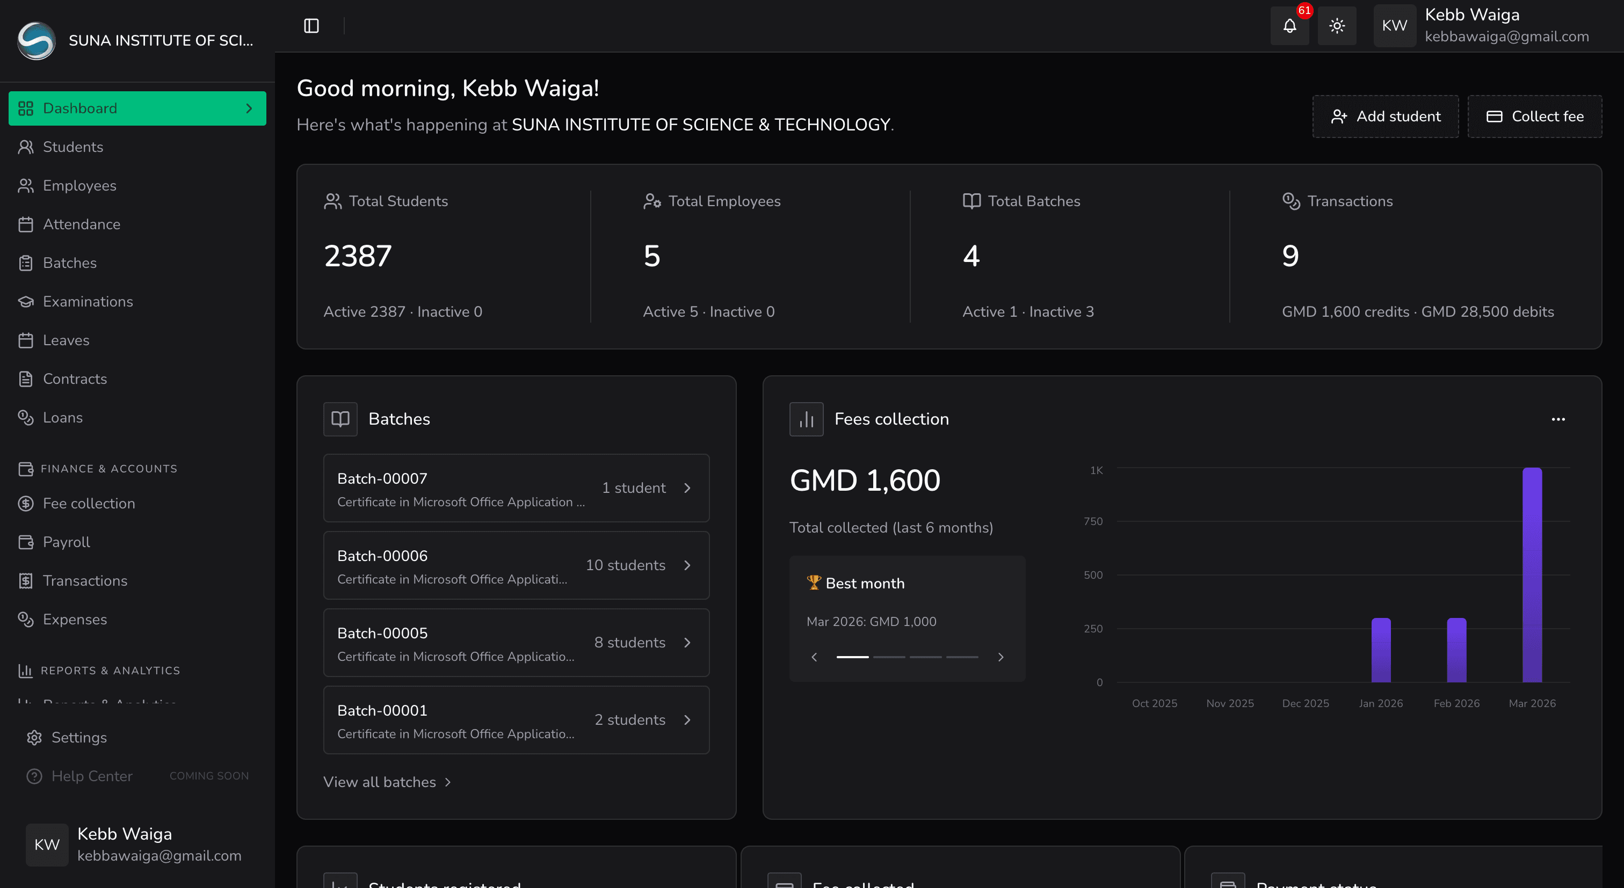
Task: Open View all batches link
Action: point(387,782)
